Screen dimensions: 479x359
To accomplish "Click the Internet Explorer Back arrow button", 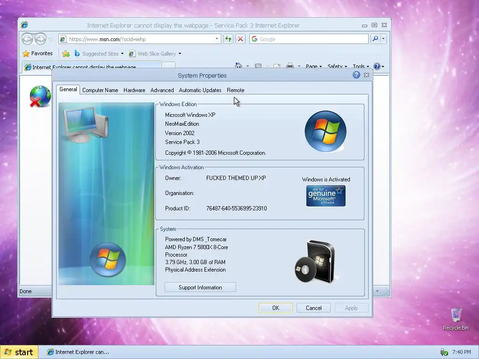I will coord(28,39).
